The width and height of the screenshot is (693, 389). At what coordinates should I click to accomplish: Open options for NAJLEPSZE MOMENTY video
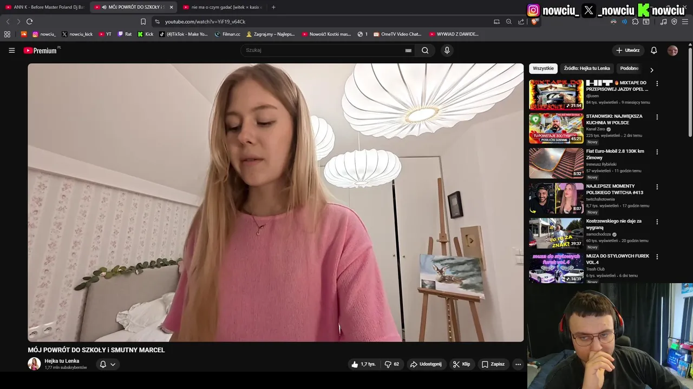(657, 187)
